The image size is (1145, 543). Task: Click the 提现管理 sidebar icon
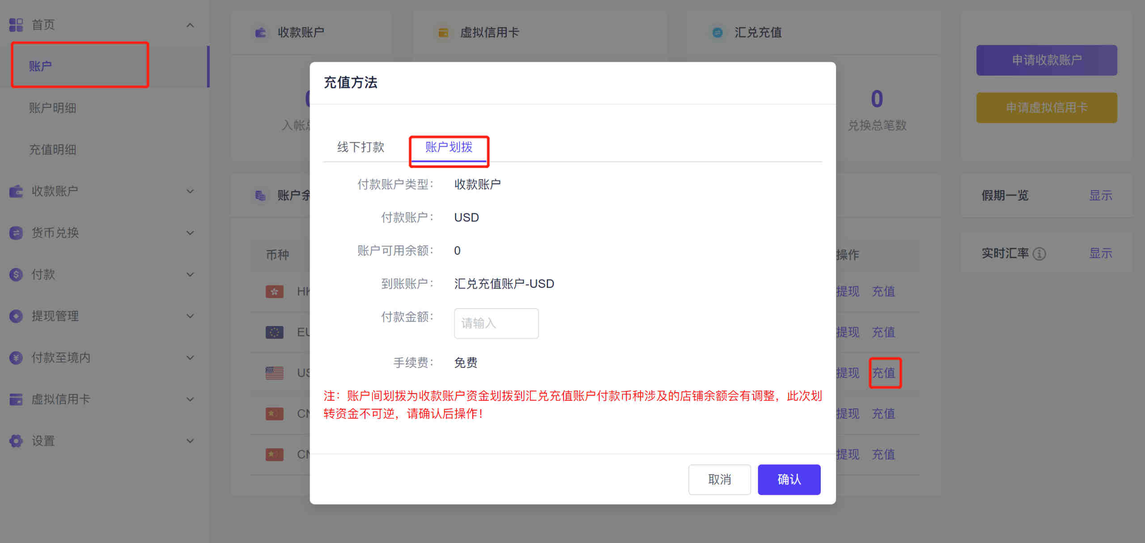click(16, 316)
